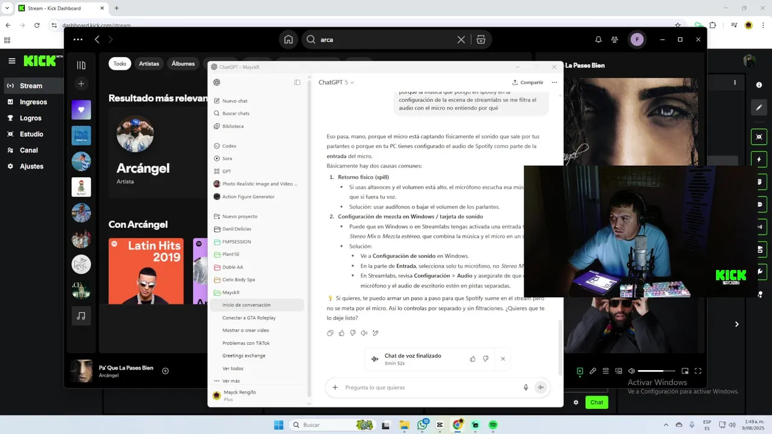Image resolution: width=772 pixels, height=434 pixels.
Task: Start dictation with the ChatGPT microphone icon
Action: pyautogui.click(x=526, y=388)
